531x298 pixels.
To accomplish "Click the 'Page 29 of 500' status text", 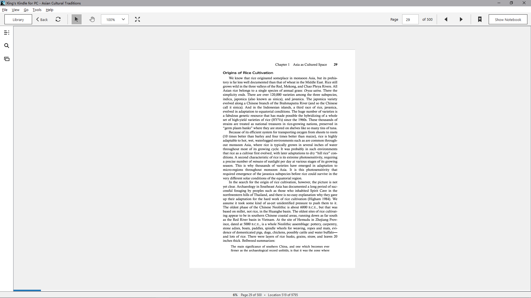I will click(251, 295).
